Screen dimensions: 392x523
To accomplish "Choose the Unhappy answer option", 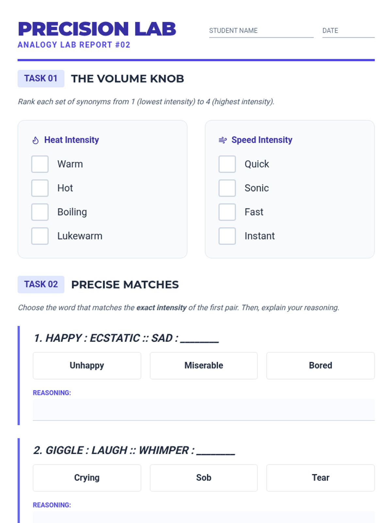I will [x=87, y=365].
